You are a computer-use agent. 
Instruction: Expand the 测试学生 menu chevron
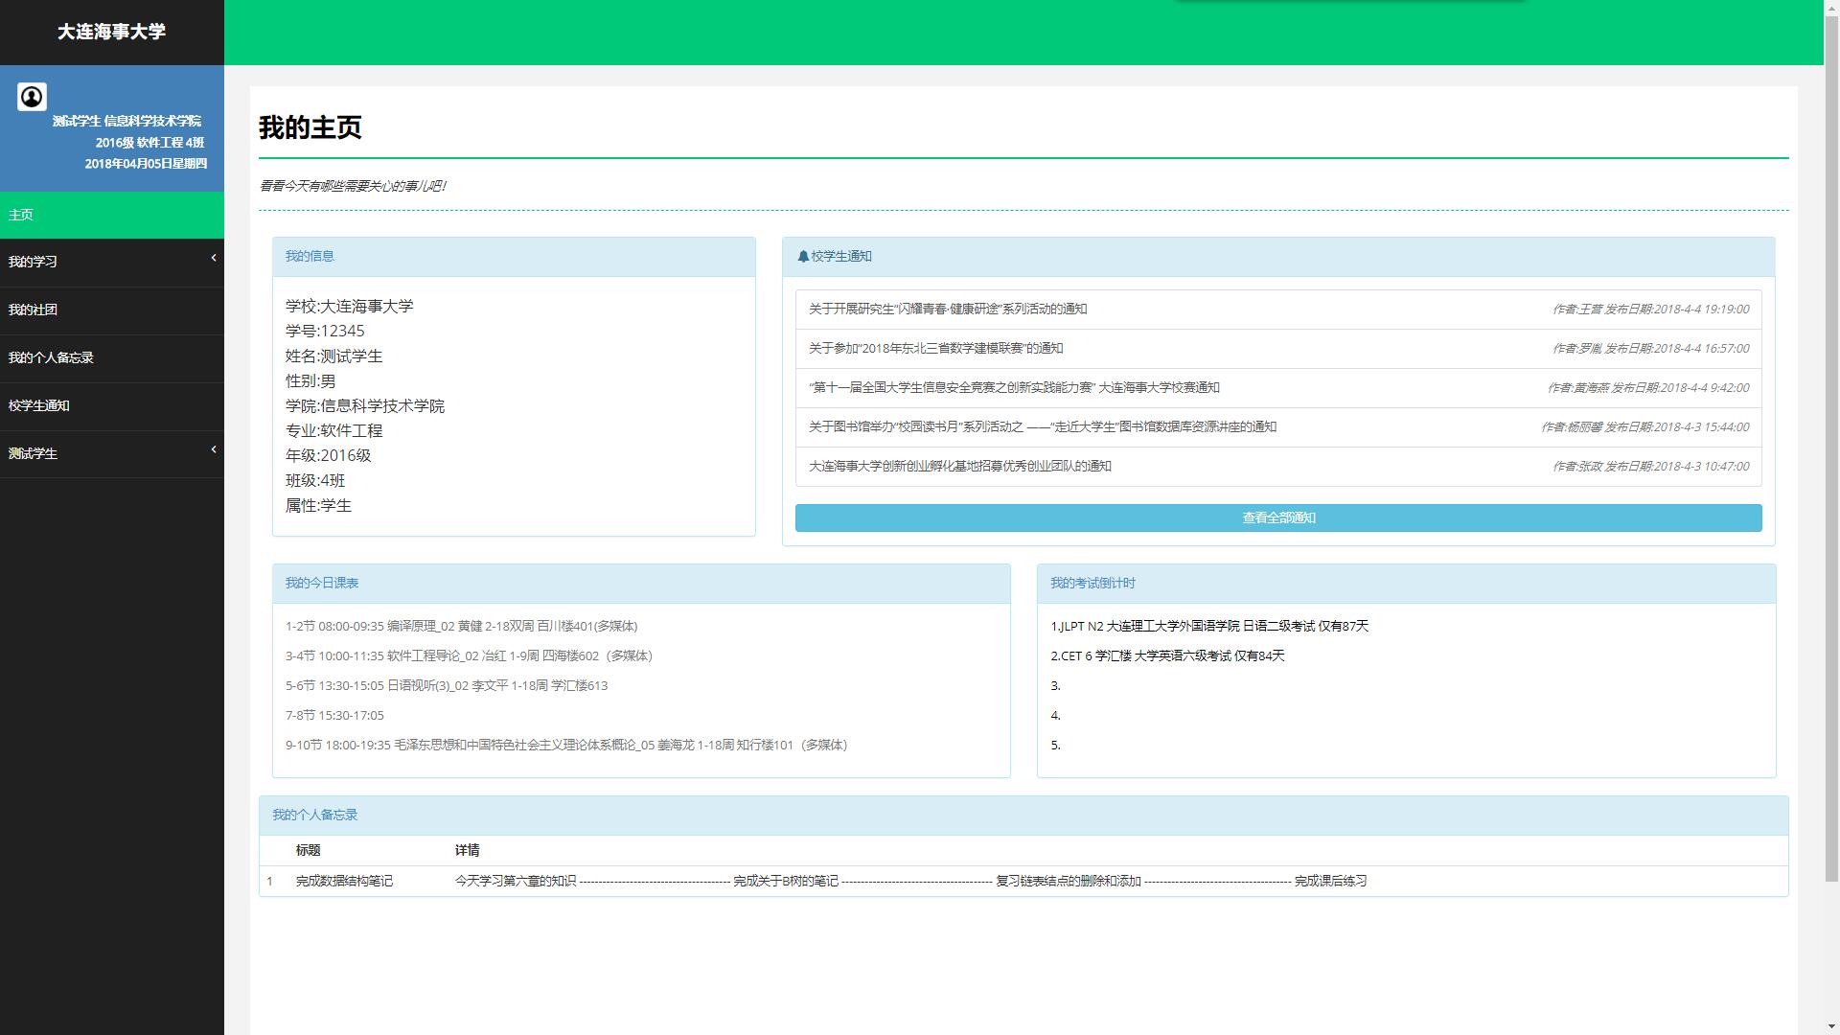214,449
